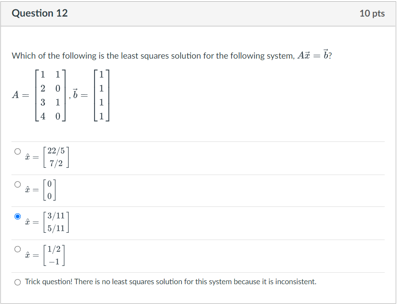Click the first answer row area
The width and height of the screenshot is (397, 305).
[x=170, y=158]
